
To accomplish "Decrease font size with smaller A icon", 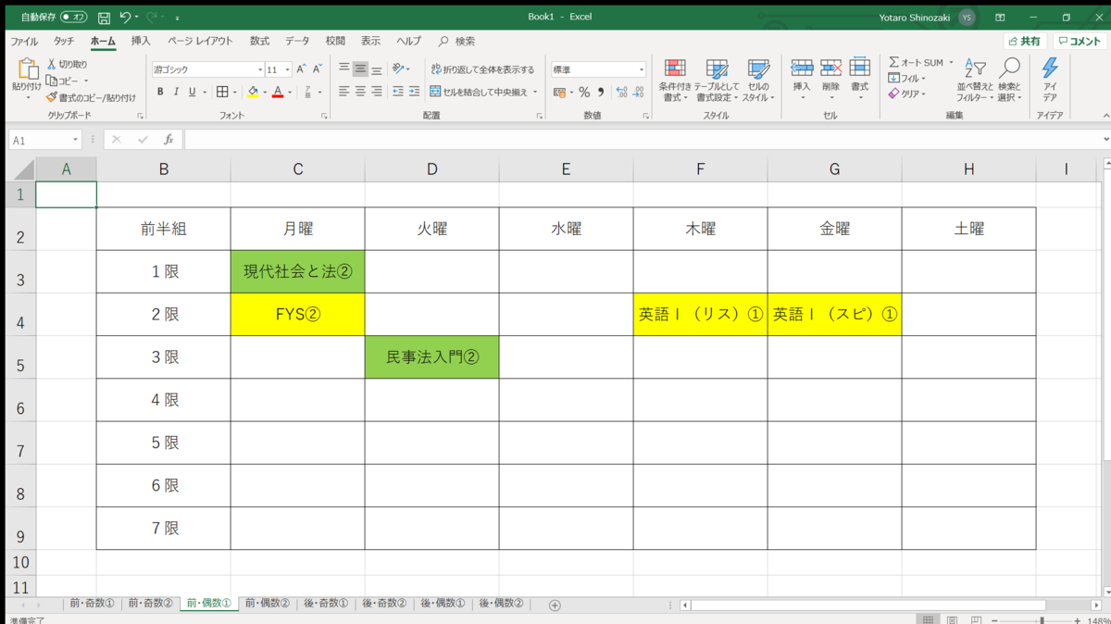I will (x=317, y=69).
